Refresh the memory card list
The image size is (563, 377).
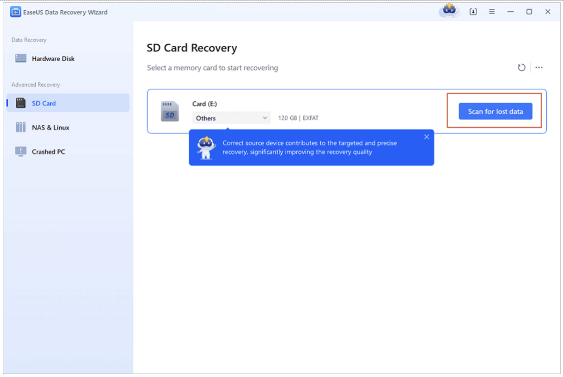(x=521, y=68)
